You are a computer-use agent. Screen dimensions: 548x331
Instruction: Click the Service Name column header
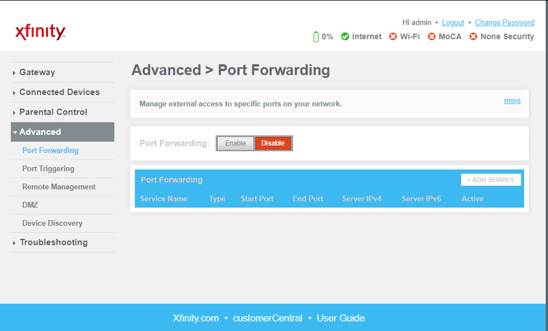tap(163, 198)
